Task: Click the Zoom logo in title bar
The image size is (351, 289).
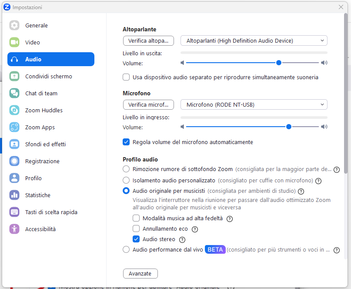Action: 7,7
